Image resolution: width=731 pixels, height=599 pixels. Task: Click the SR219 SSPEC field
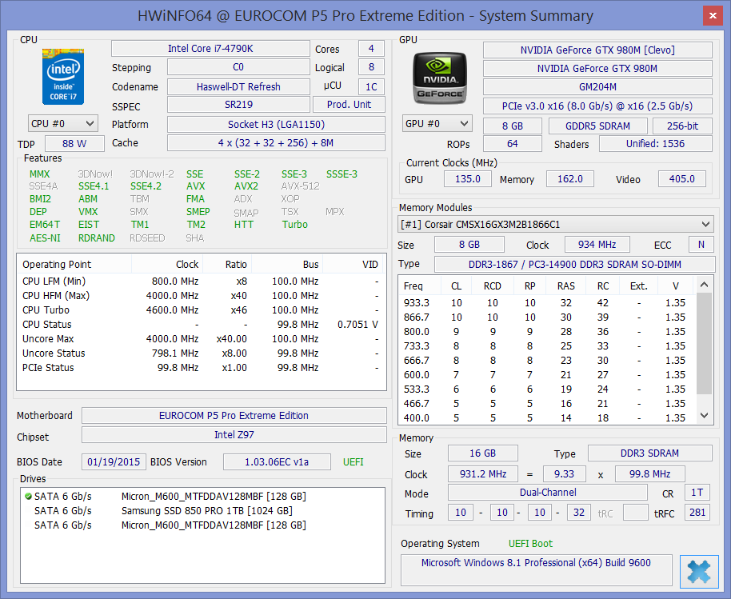[x=238, y=105]
